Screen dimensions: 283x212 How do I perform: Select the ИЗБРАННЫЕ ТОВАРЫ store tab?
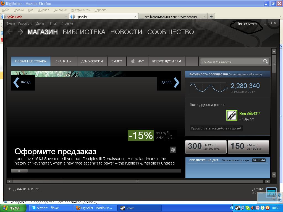(x=31, y=61)
